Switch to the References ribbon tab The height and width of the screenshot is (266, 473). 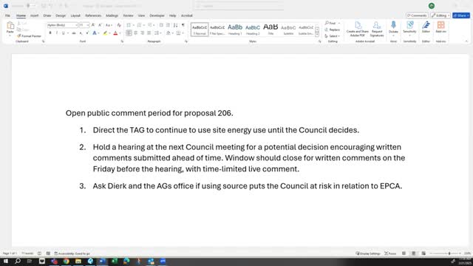tap(93, 16)
